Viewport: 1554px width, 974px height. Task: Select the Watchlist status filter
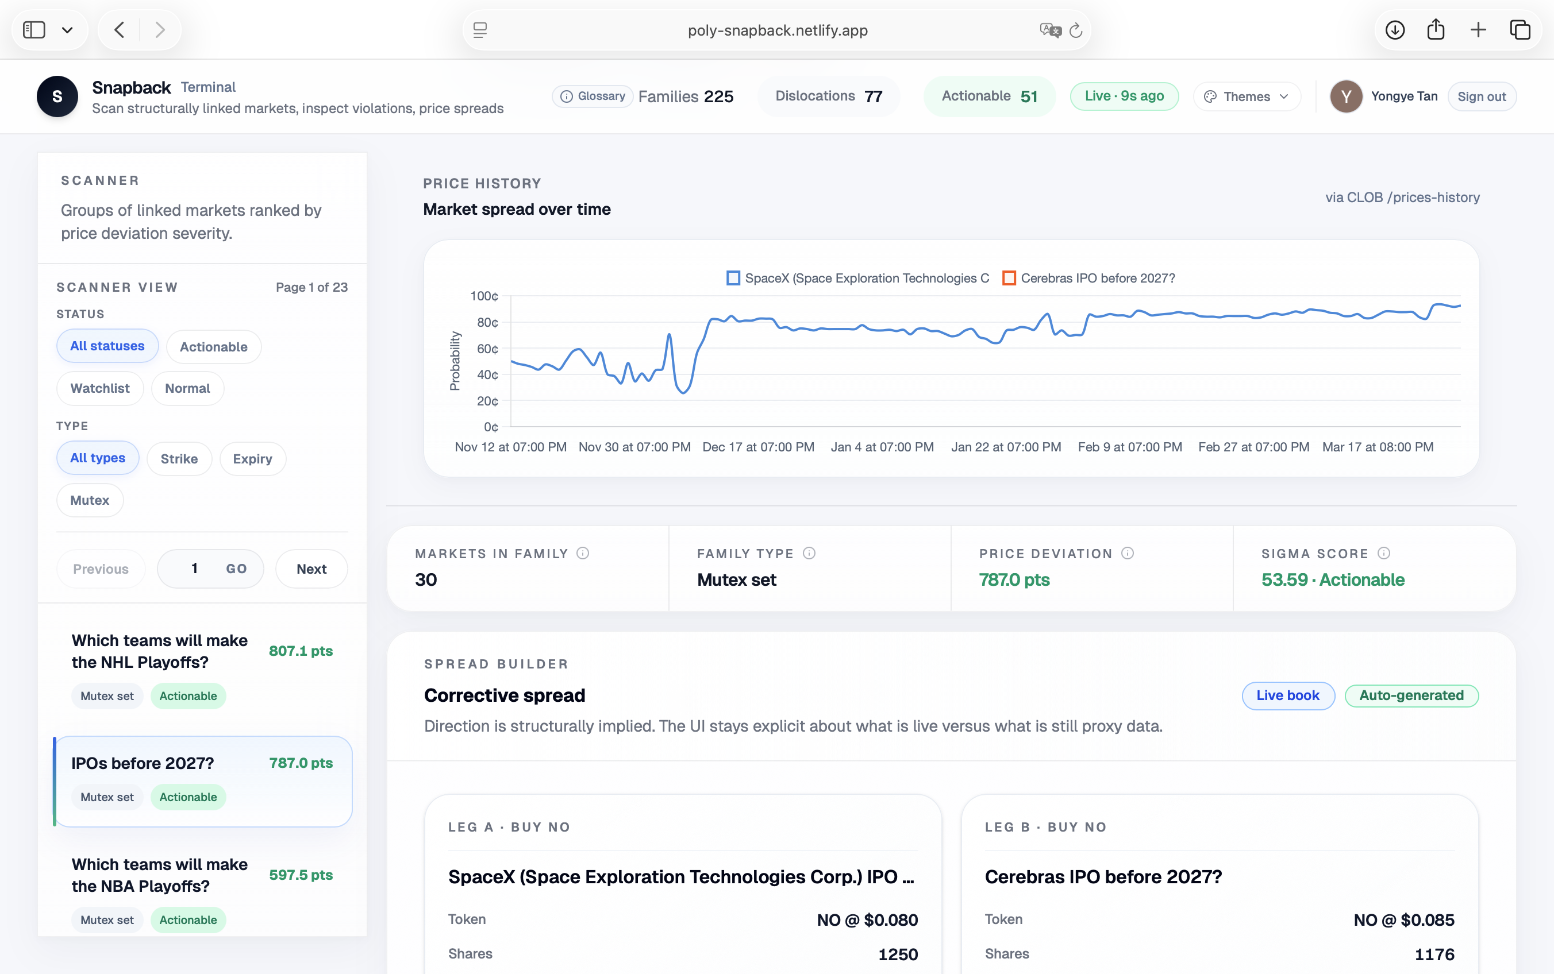coord(100,388)
